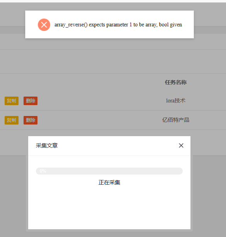Image resolution: width=226 pixels, height=237 pixels.
Task: Click the 采集文章 dialog title
Action: (x=47, y=145)
